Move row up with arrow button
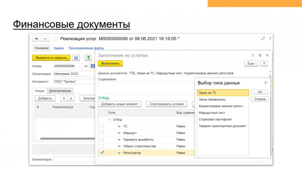The image size is (302, 169). tap(64, 98)
